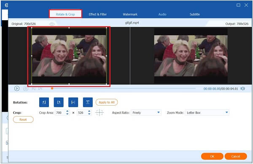
Task: Increase crop height with up arrow
Action: pyautogui.click(x=89, y=111)
